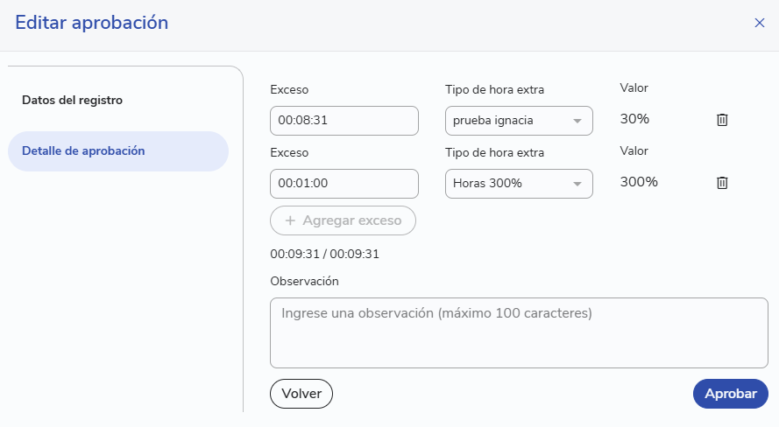Viewport: 779px width, 427px height.
Task: Click the Editar aprobación title
Action: tap(92, 23)
